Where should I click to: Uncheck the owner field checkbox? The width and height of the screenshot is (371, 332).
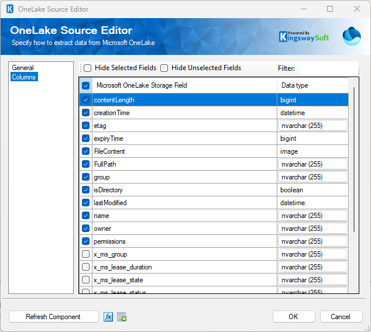pyautogui.click(x=85, y=229)
